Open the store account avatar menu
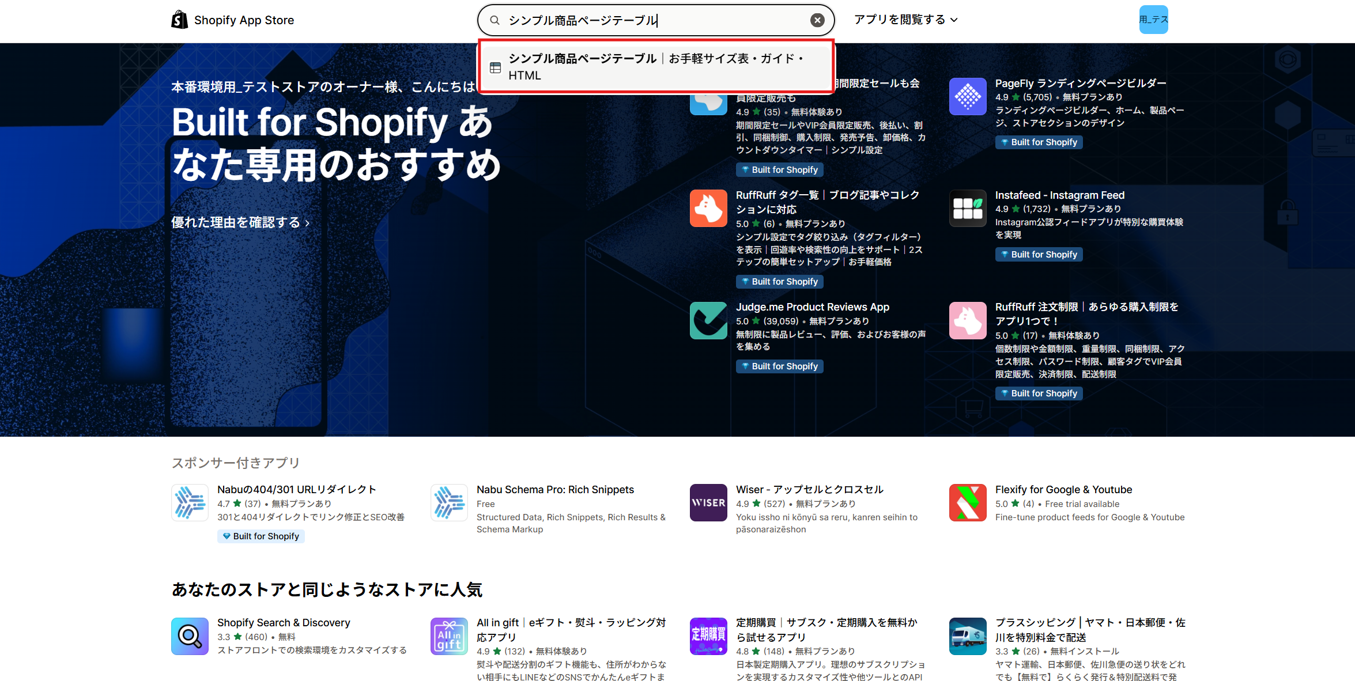 1153,20
